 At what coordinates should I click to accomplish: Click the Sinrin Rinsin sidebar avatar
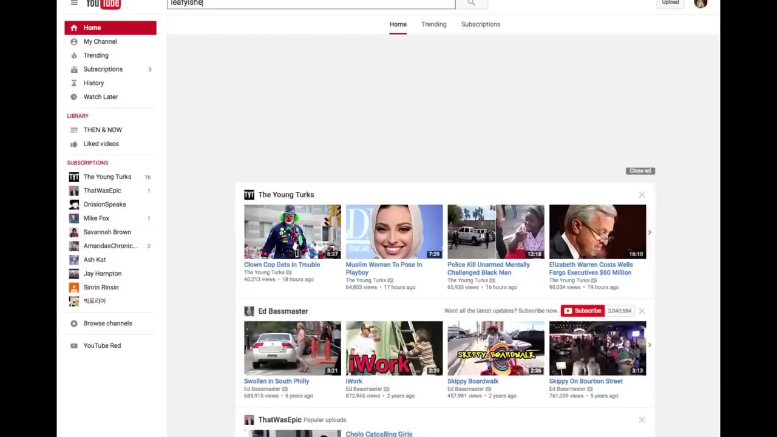(x=74, y=288)
